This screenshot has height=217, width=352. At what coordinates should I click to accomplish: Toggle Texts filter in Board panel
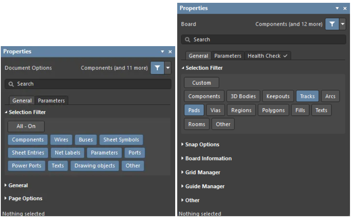tap(321, 110)
